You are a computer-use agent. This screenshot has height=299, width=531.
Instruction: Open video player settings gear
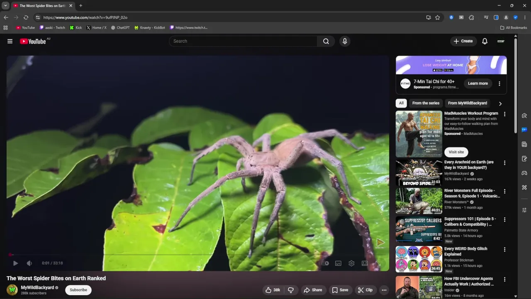point(351,263)
